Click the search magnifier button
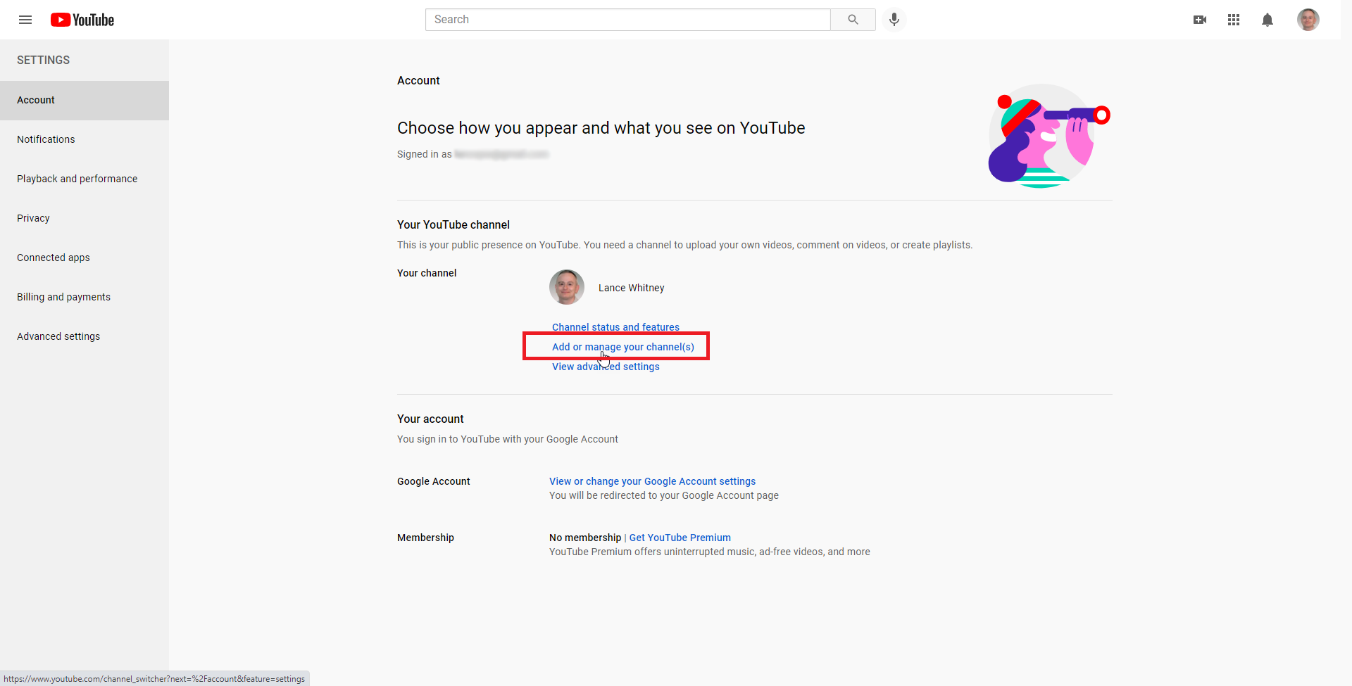Viewport: 1352px width, 686px height. (853, 20)
